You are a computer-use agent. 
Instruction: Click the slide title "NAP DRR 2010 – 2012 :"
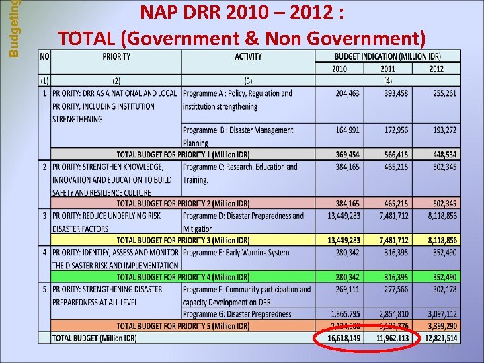[x=242, y=13]
